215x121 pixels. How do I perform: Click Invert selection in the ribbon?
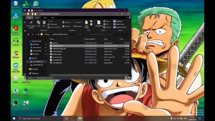[120, 27]
